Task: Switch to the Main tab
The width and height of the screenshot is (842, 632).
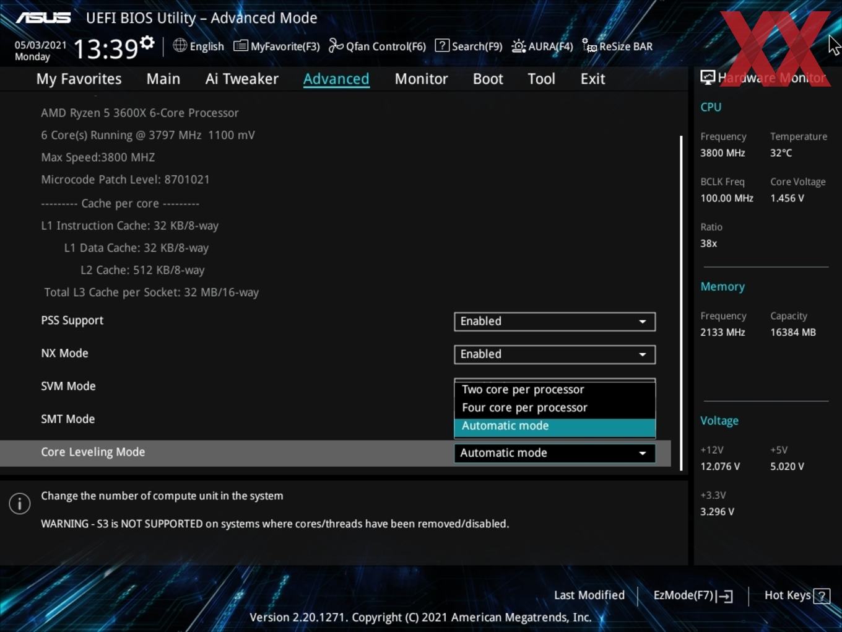Action: pyautogui.click(x=163, y=79)
